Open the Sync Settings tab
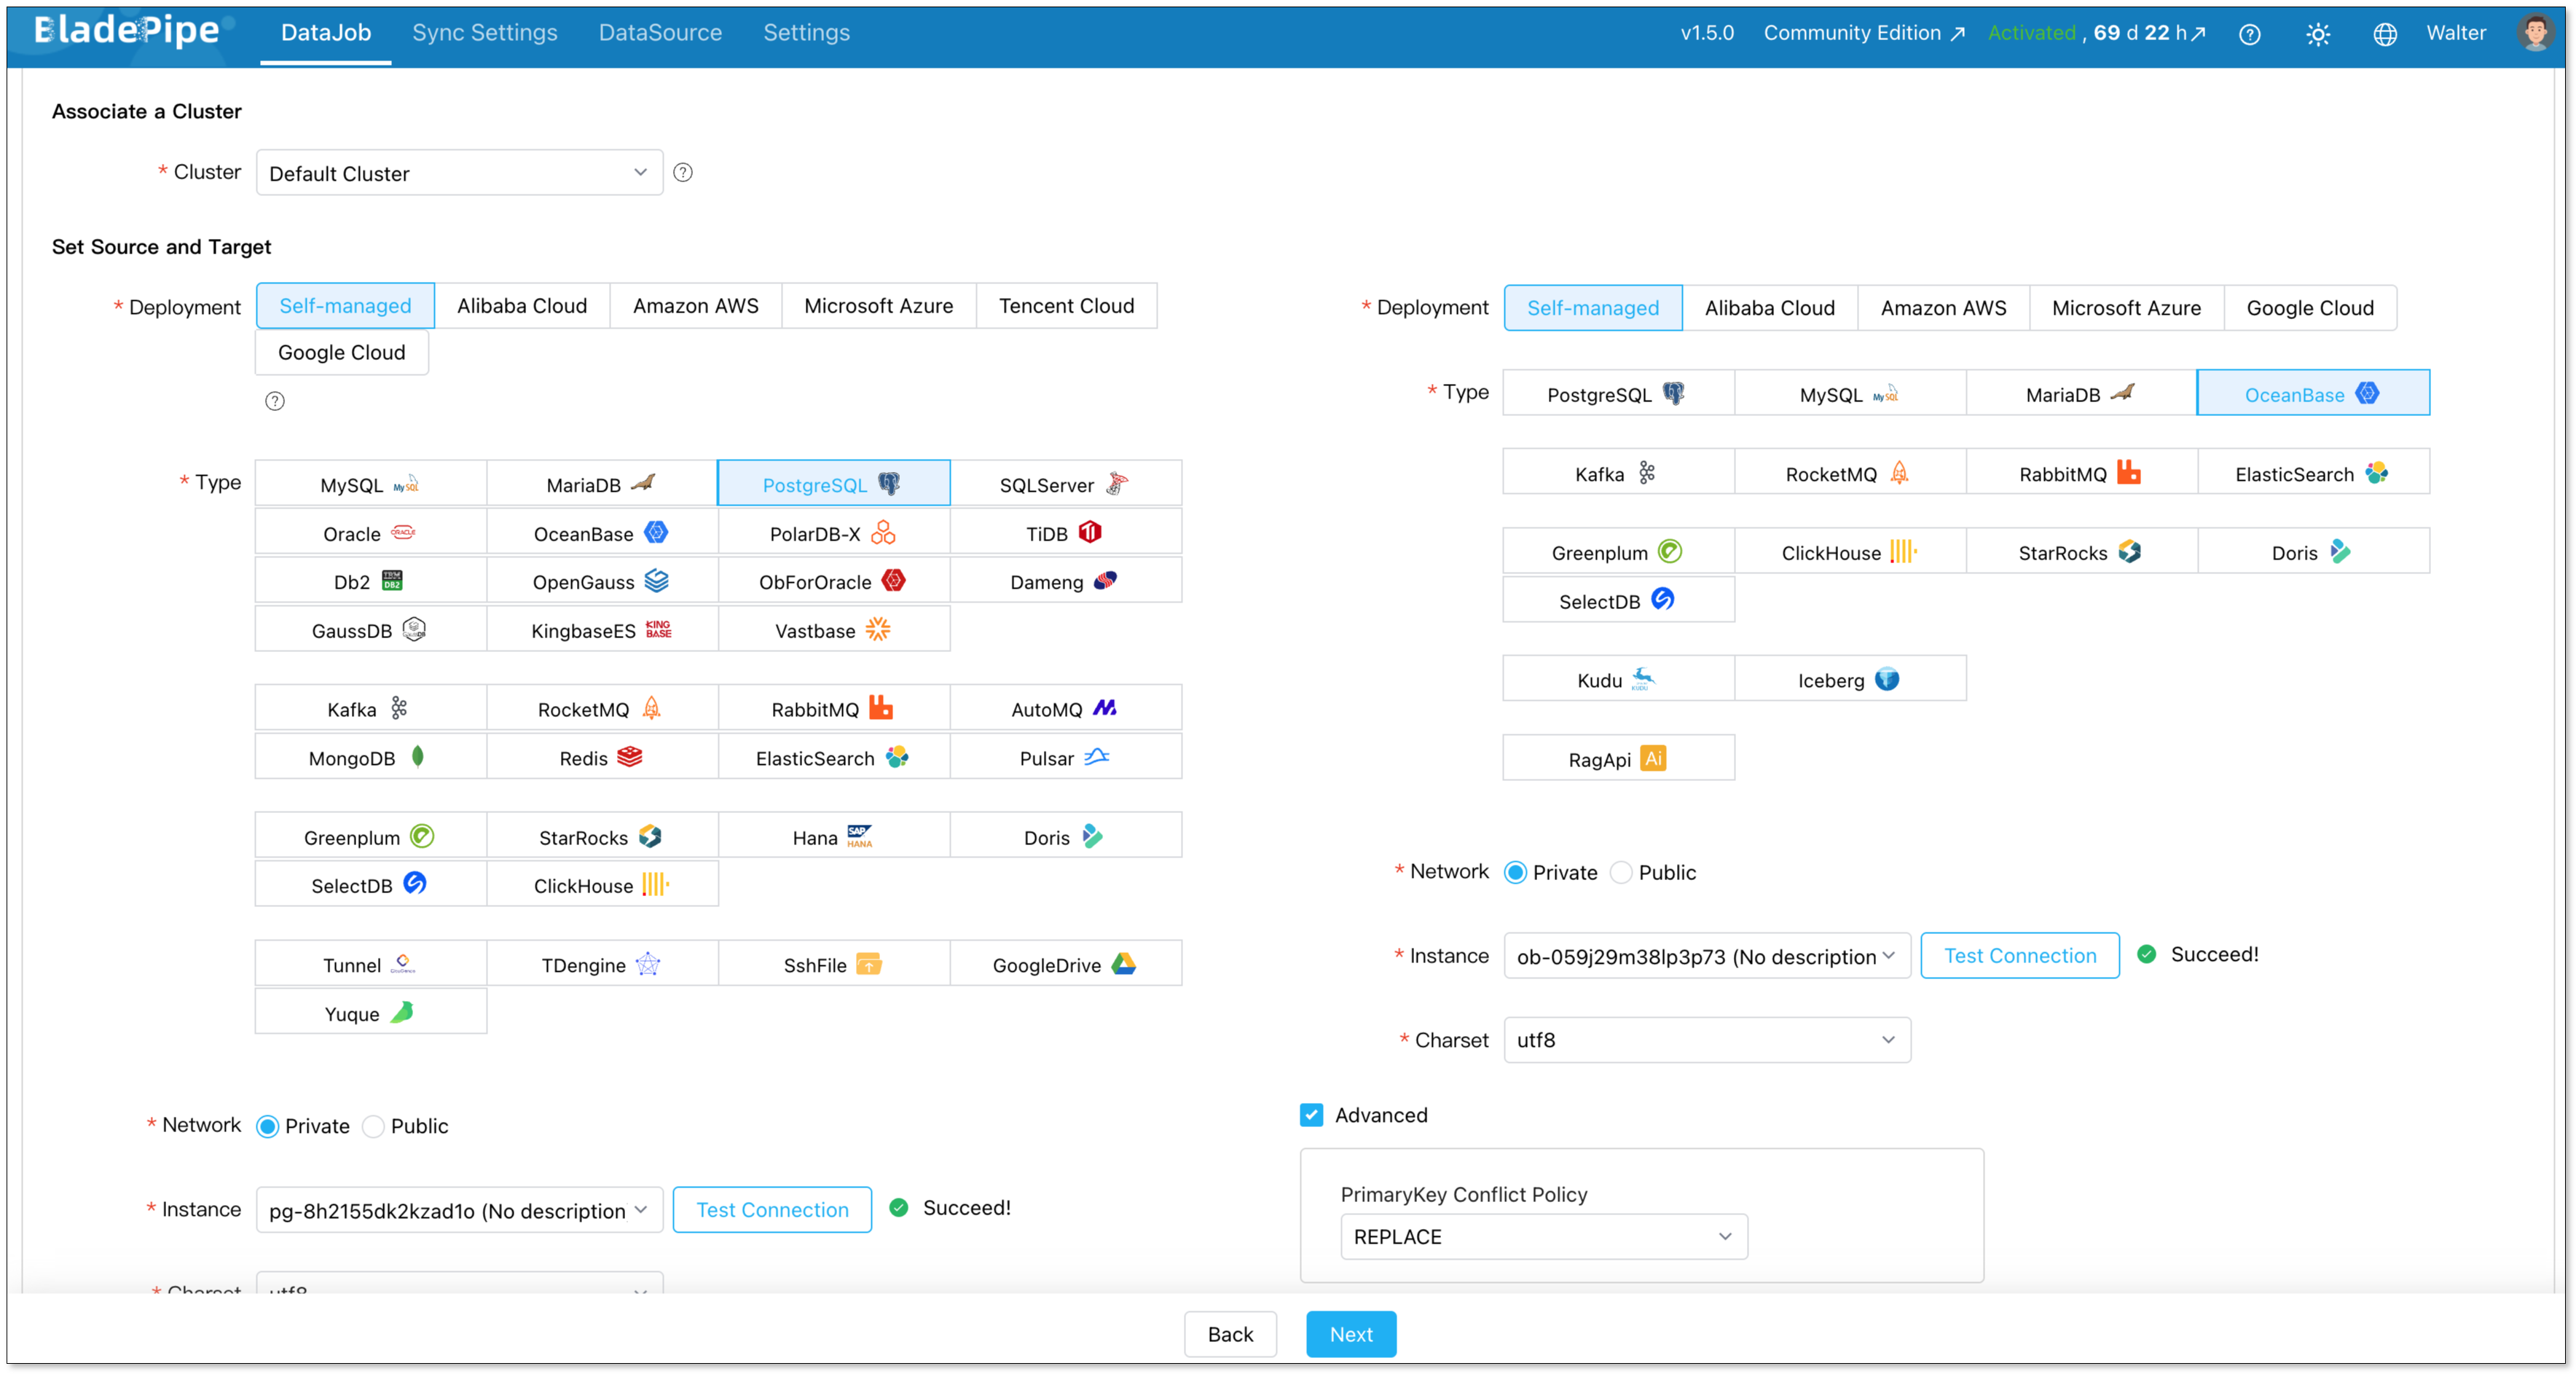Viewport: 2576px width, 1374px height. [485, 33]
